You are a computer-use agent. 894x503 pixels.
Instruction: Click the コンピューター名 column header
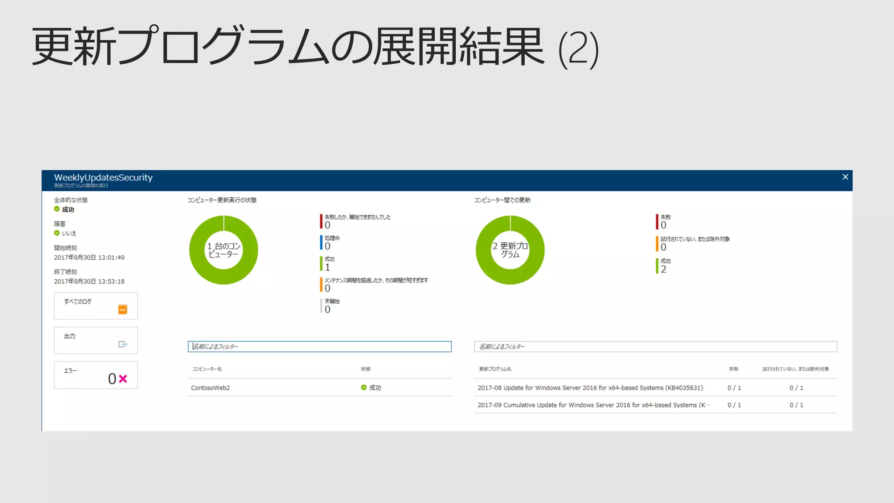coord(207,369)
